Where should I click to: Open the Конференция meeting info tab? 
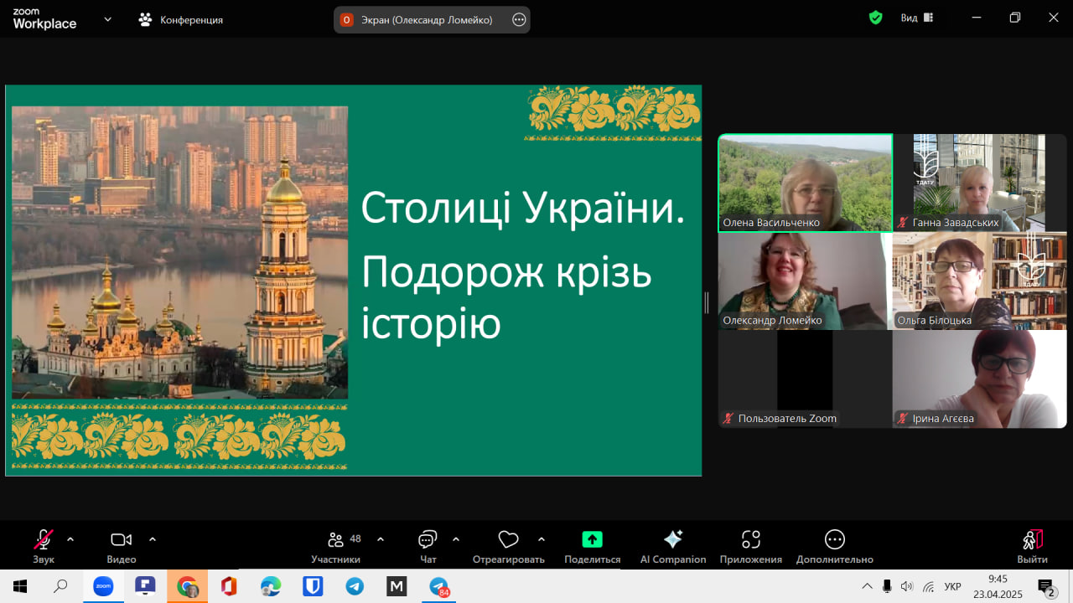181,19
